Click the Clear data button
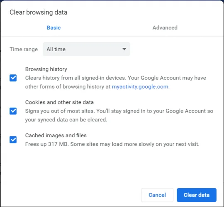The height and width of the screenshot is (207, 224). [197, 195]
